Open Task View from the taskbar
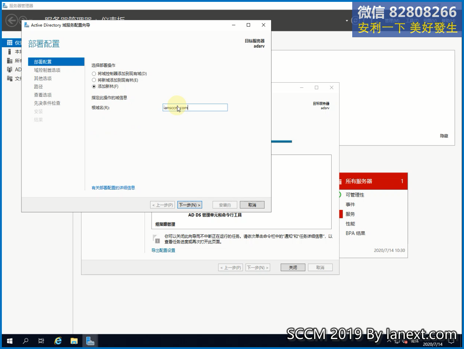 (41, 341)
